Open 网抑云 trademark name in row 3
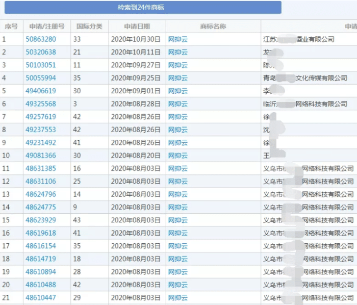The width and height of the screenshot is (357, 305). (178, 65)
